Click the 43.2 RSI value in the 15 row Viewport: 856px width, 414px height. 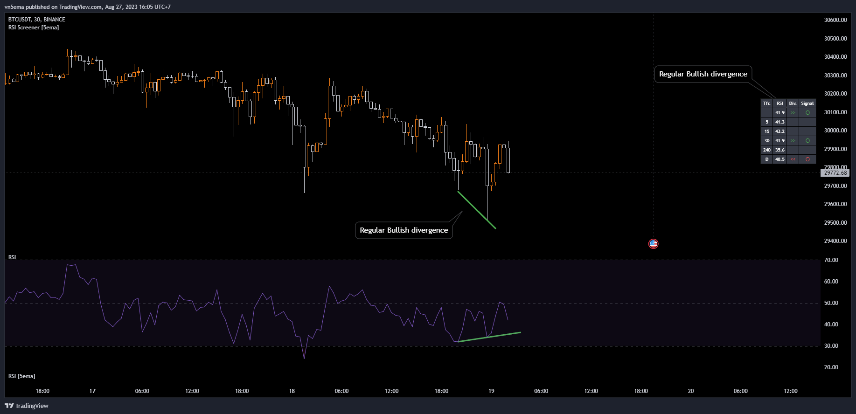click(780, 131)
